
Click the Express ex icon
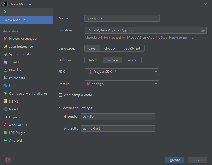coord(5,117)
